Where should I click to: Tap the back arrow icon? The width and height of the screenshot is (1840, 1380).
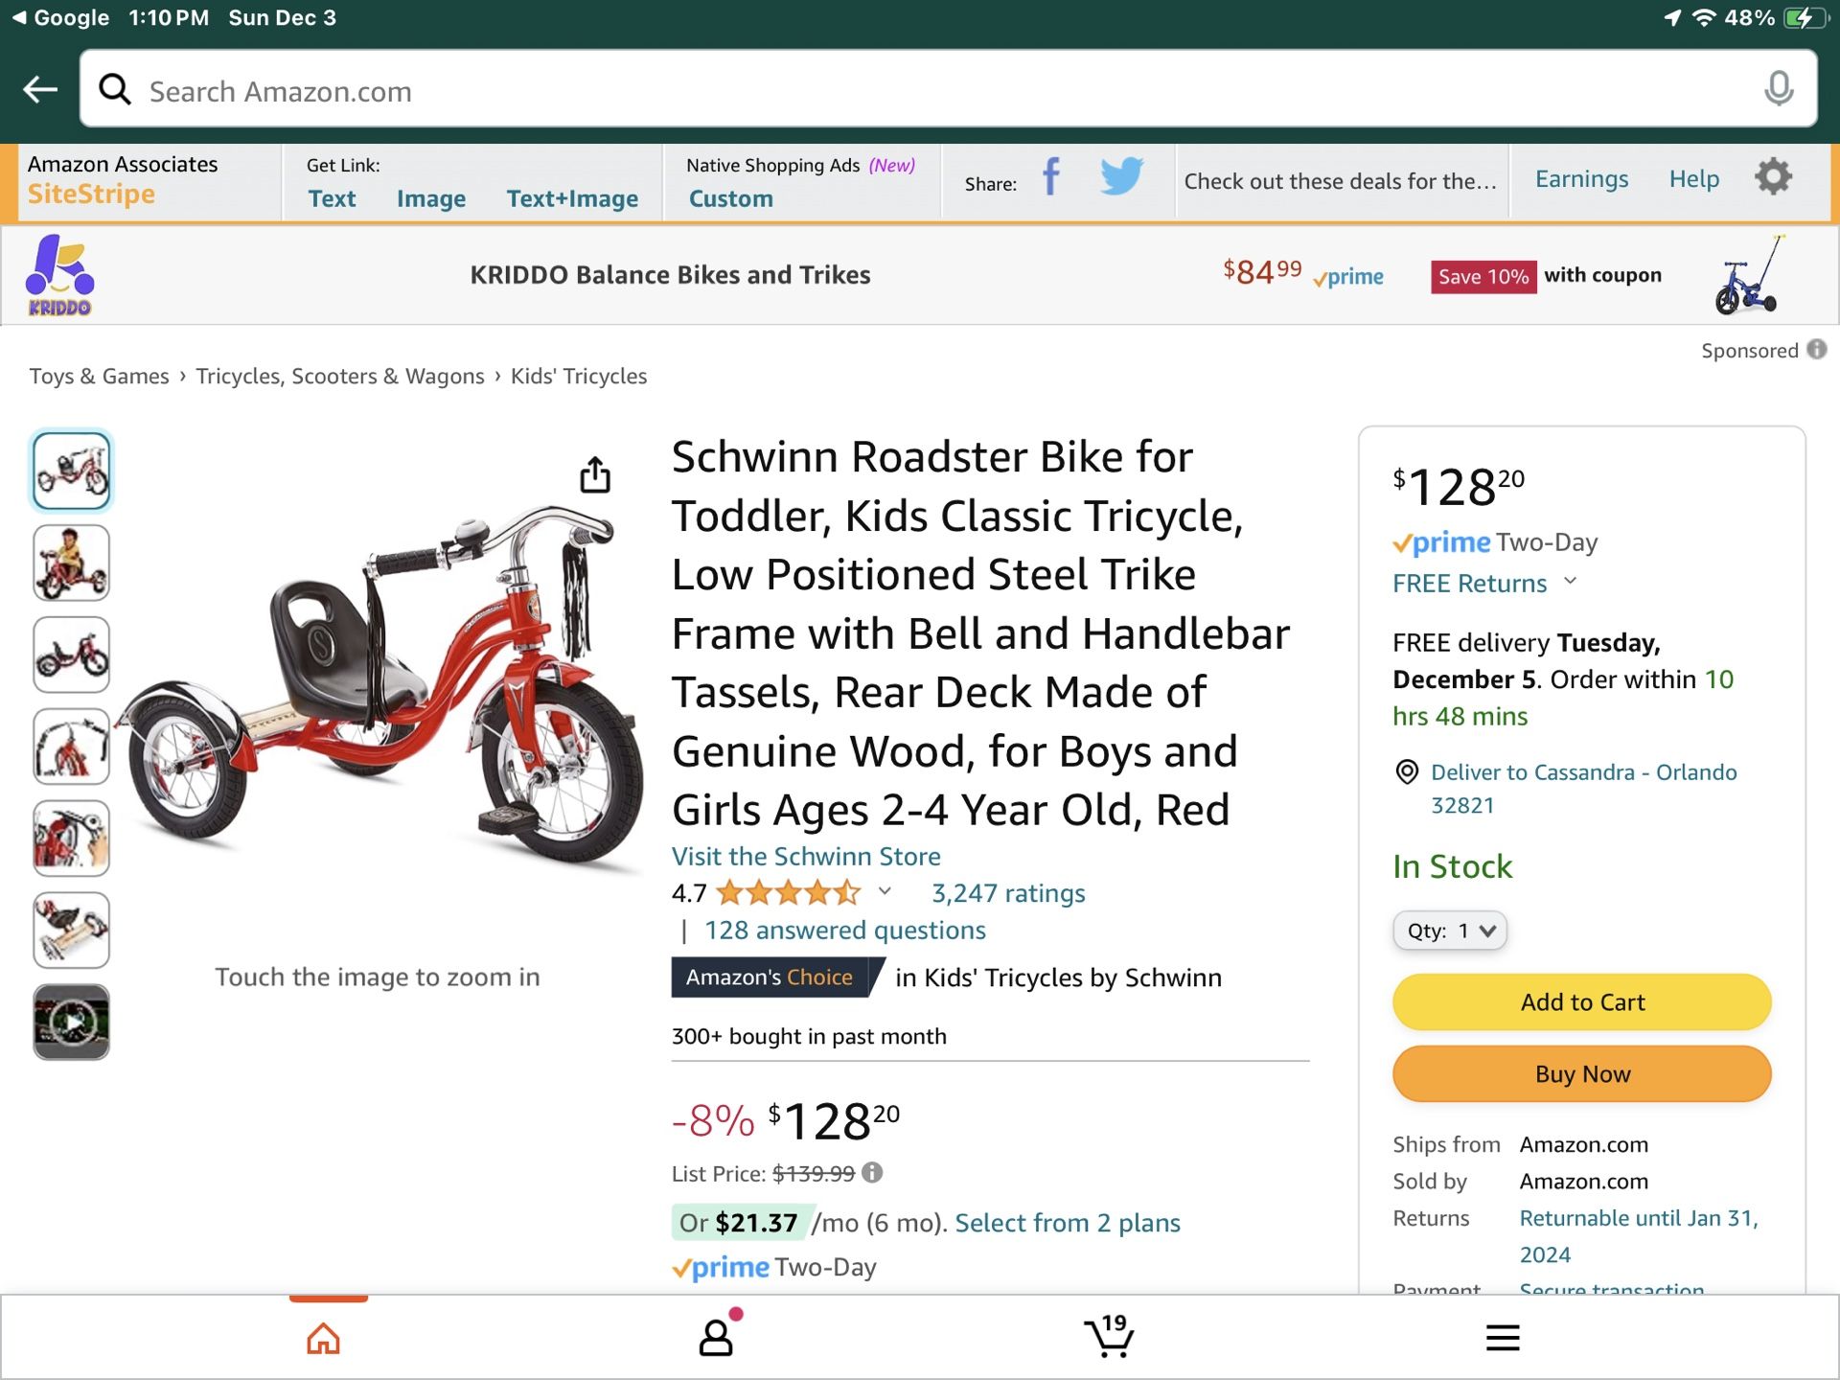coord(40,90)
